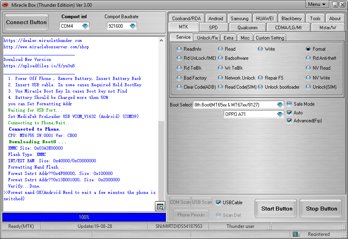The height and width of the screenshot is (239, 348).
Task: Open the dealer.miraclethunder.com link in log
Action: click(x=43, y=40)
